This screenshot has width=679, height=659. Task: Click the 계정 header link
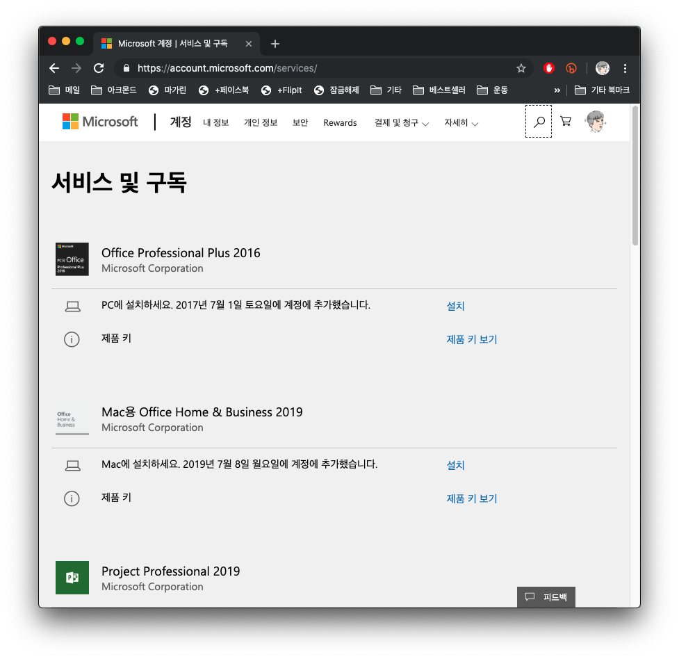click(x=181, y=122)
